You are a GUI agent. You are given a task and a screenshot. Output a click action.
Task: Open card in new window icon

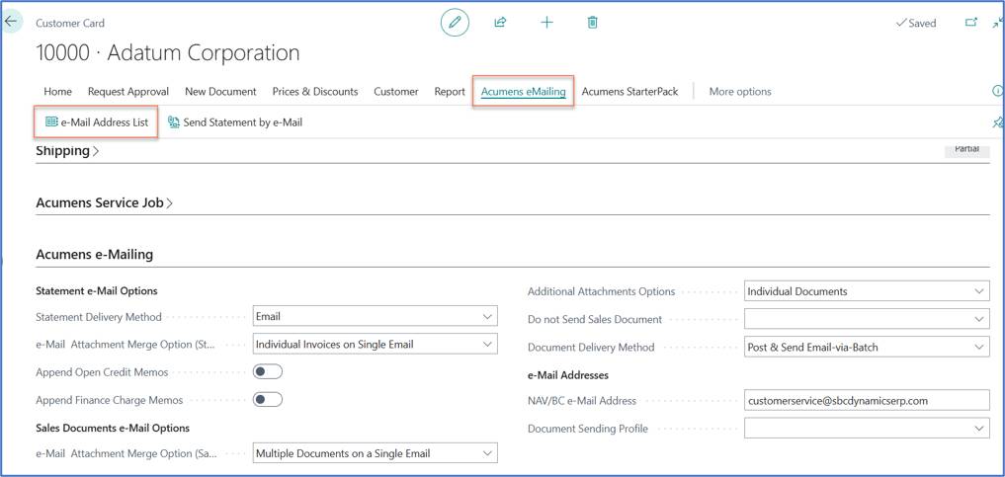coord(971,23)
